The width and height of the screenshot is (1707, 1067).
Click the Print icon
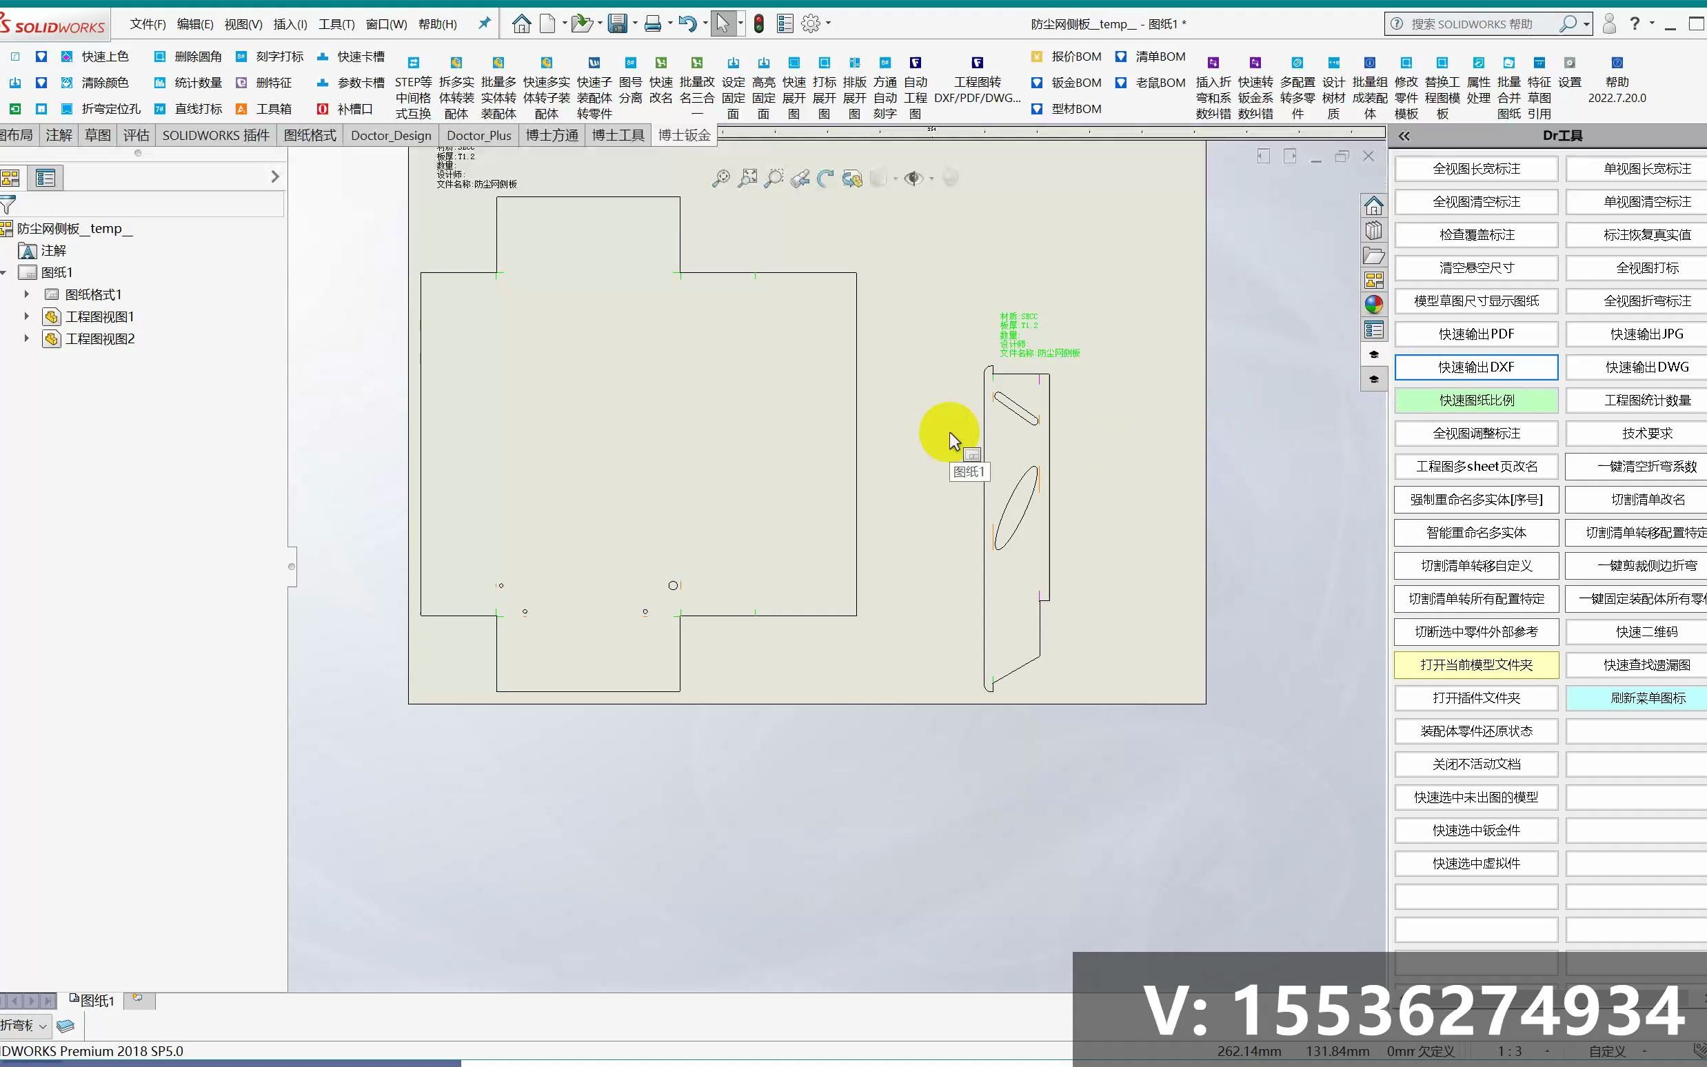pyautogui.click(x=653, y=23)
